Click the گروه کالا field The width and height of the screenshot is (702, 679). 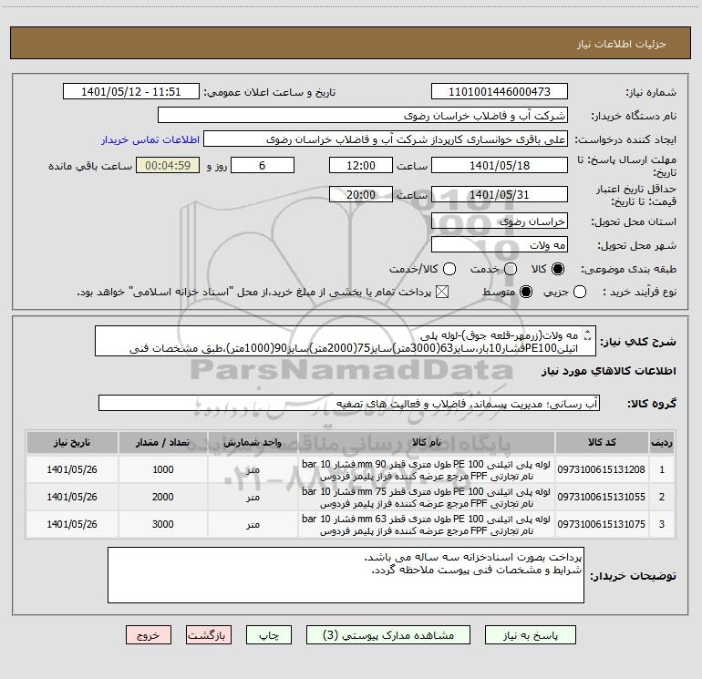(349, 403)
